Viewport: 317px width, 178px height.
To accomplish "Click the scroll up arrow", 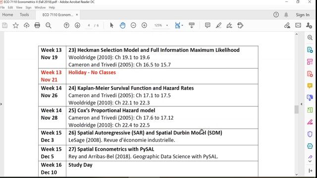I will click(x=296, y=34).
